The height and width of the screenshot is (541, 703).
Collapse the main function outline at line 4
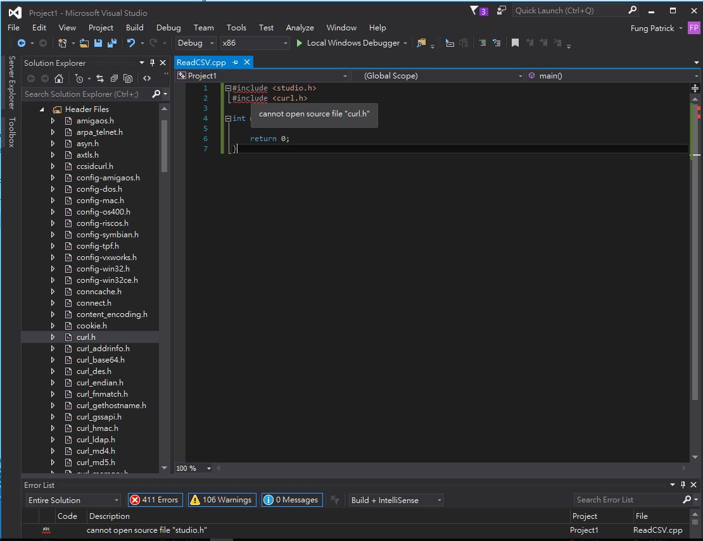[x=228, y=119]
